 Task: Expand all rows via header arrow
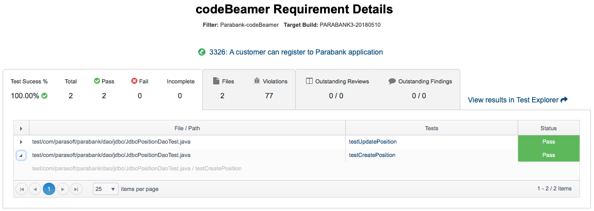(21, 128)
